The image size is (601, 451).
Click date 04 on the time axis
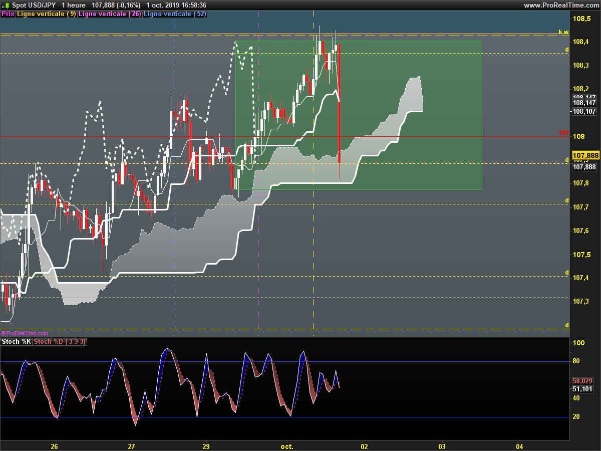519,446
